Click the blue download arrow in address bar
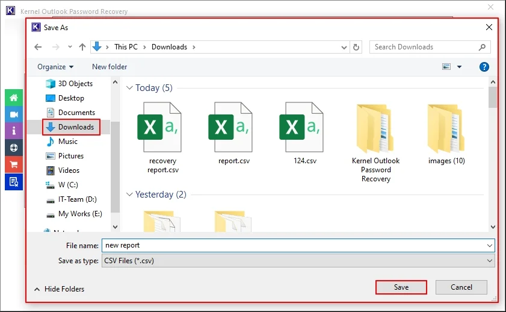This screenshot has width=506, height=312. (97, 47)
